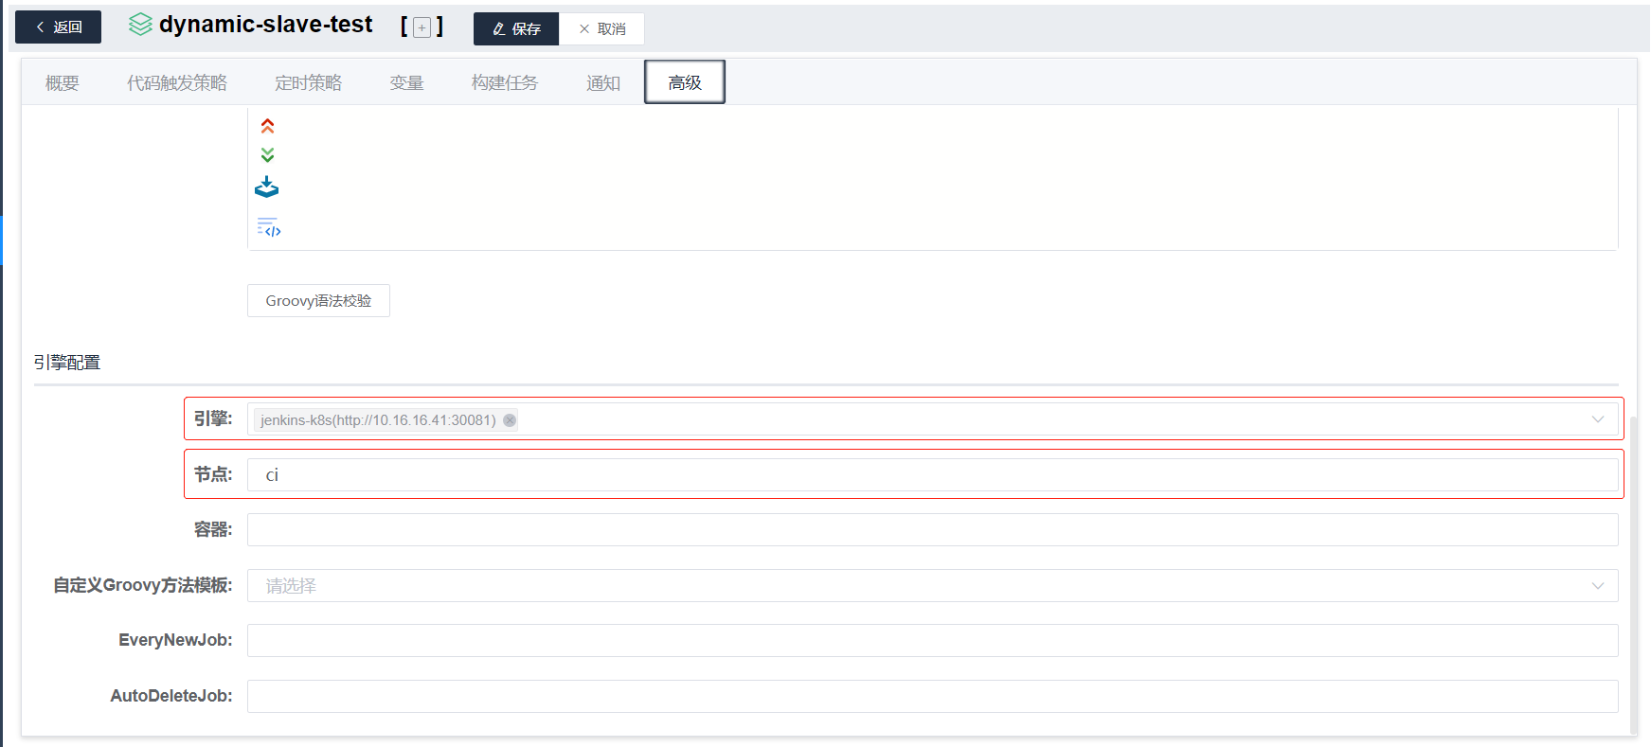Click the jenkins-k8s engine tag text
The image size is (1651, 747).
[x=378, y=420]
